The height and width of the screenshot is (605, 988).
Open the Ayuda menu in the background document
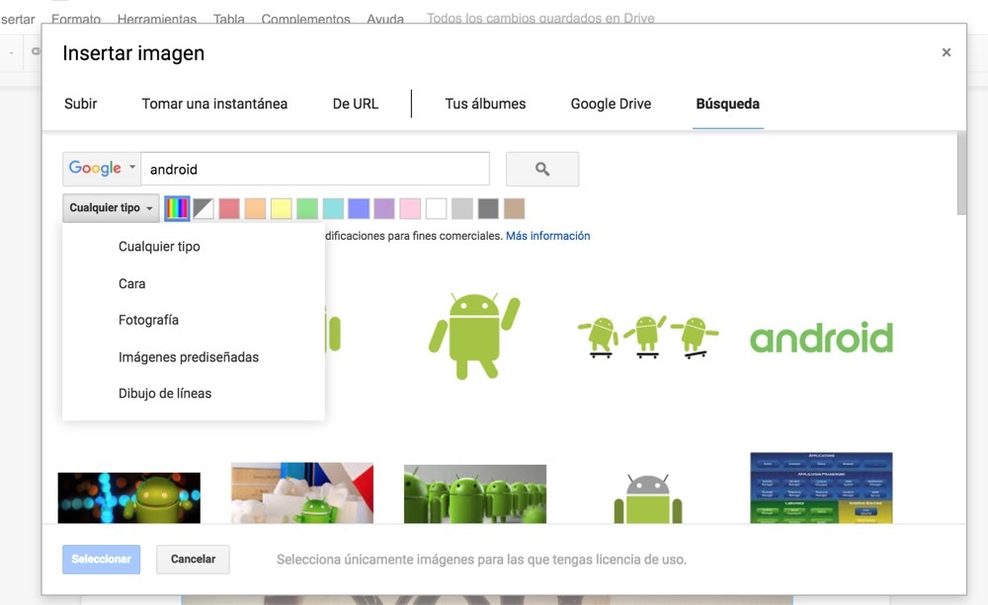tap(385, 19)
